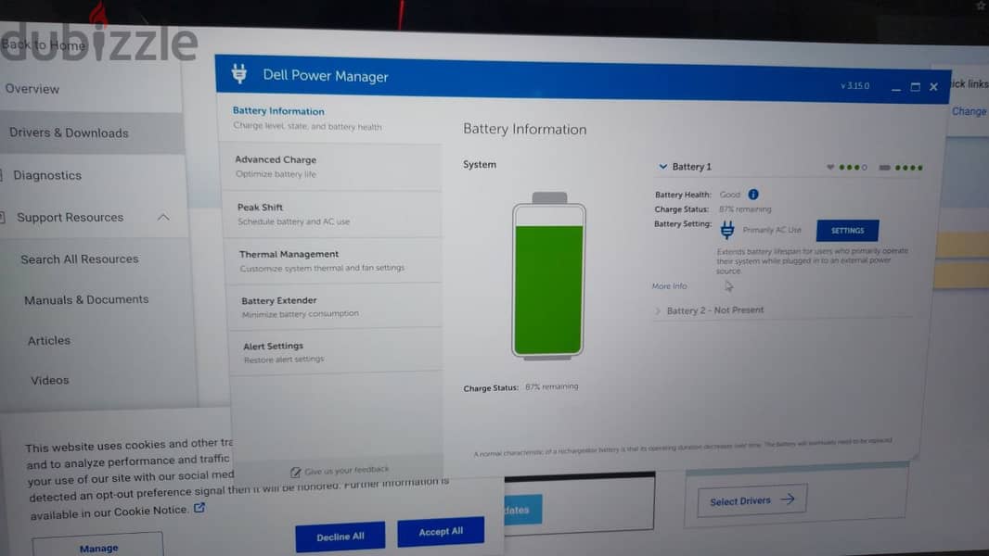989x556 pixels.
Task: Click the Back to Home link
Action: pos(43,44)
